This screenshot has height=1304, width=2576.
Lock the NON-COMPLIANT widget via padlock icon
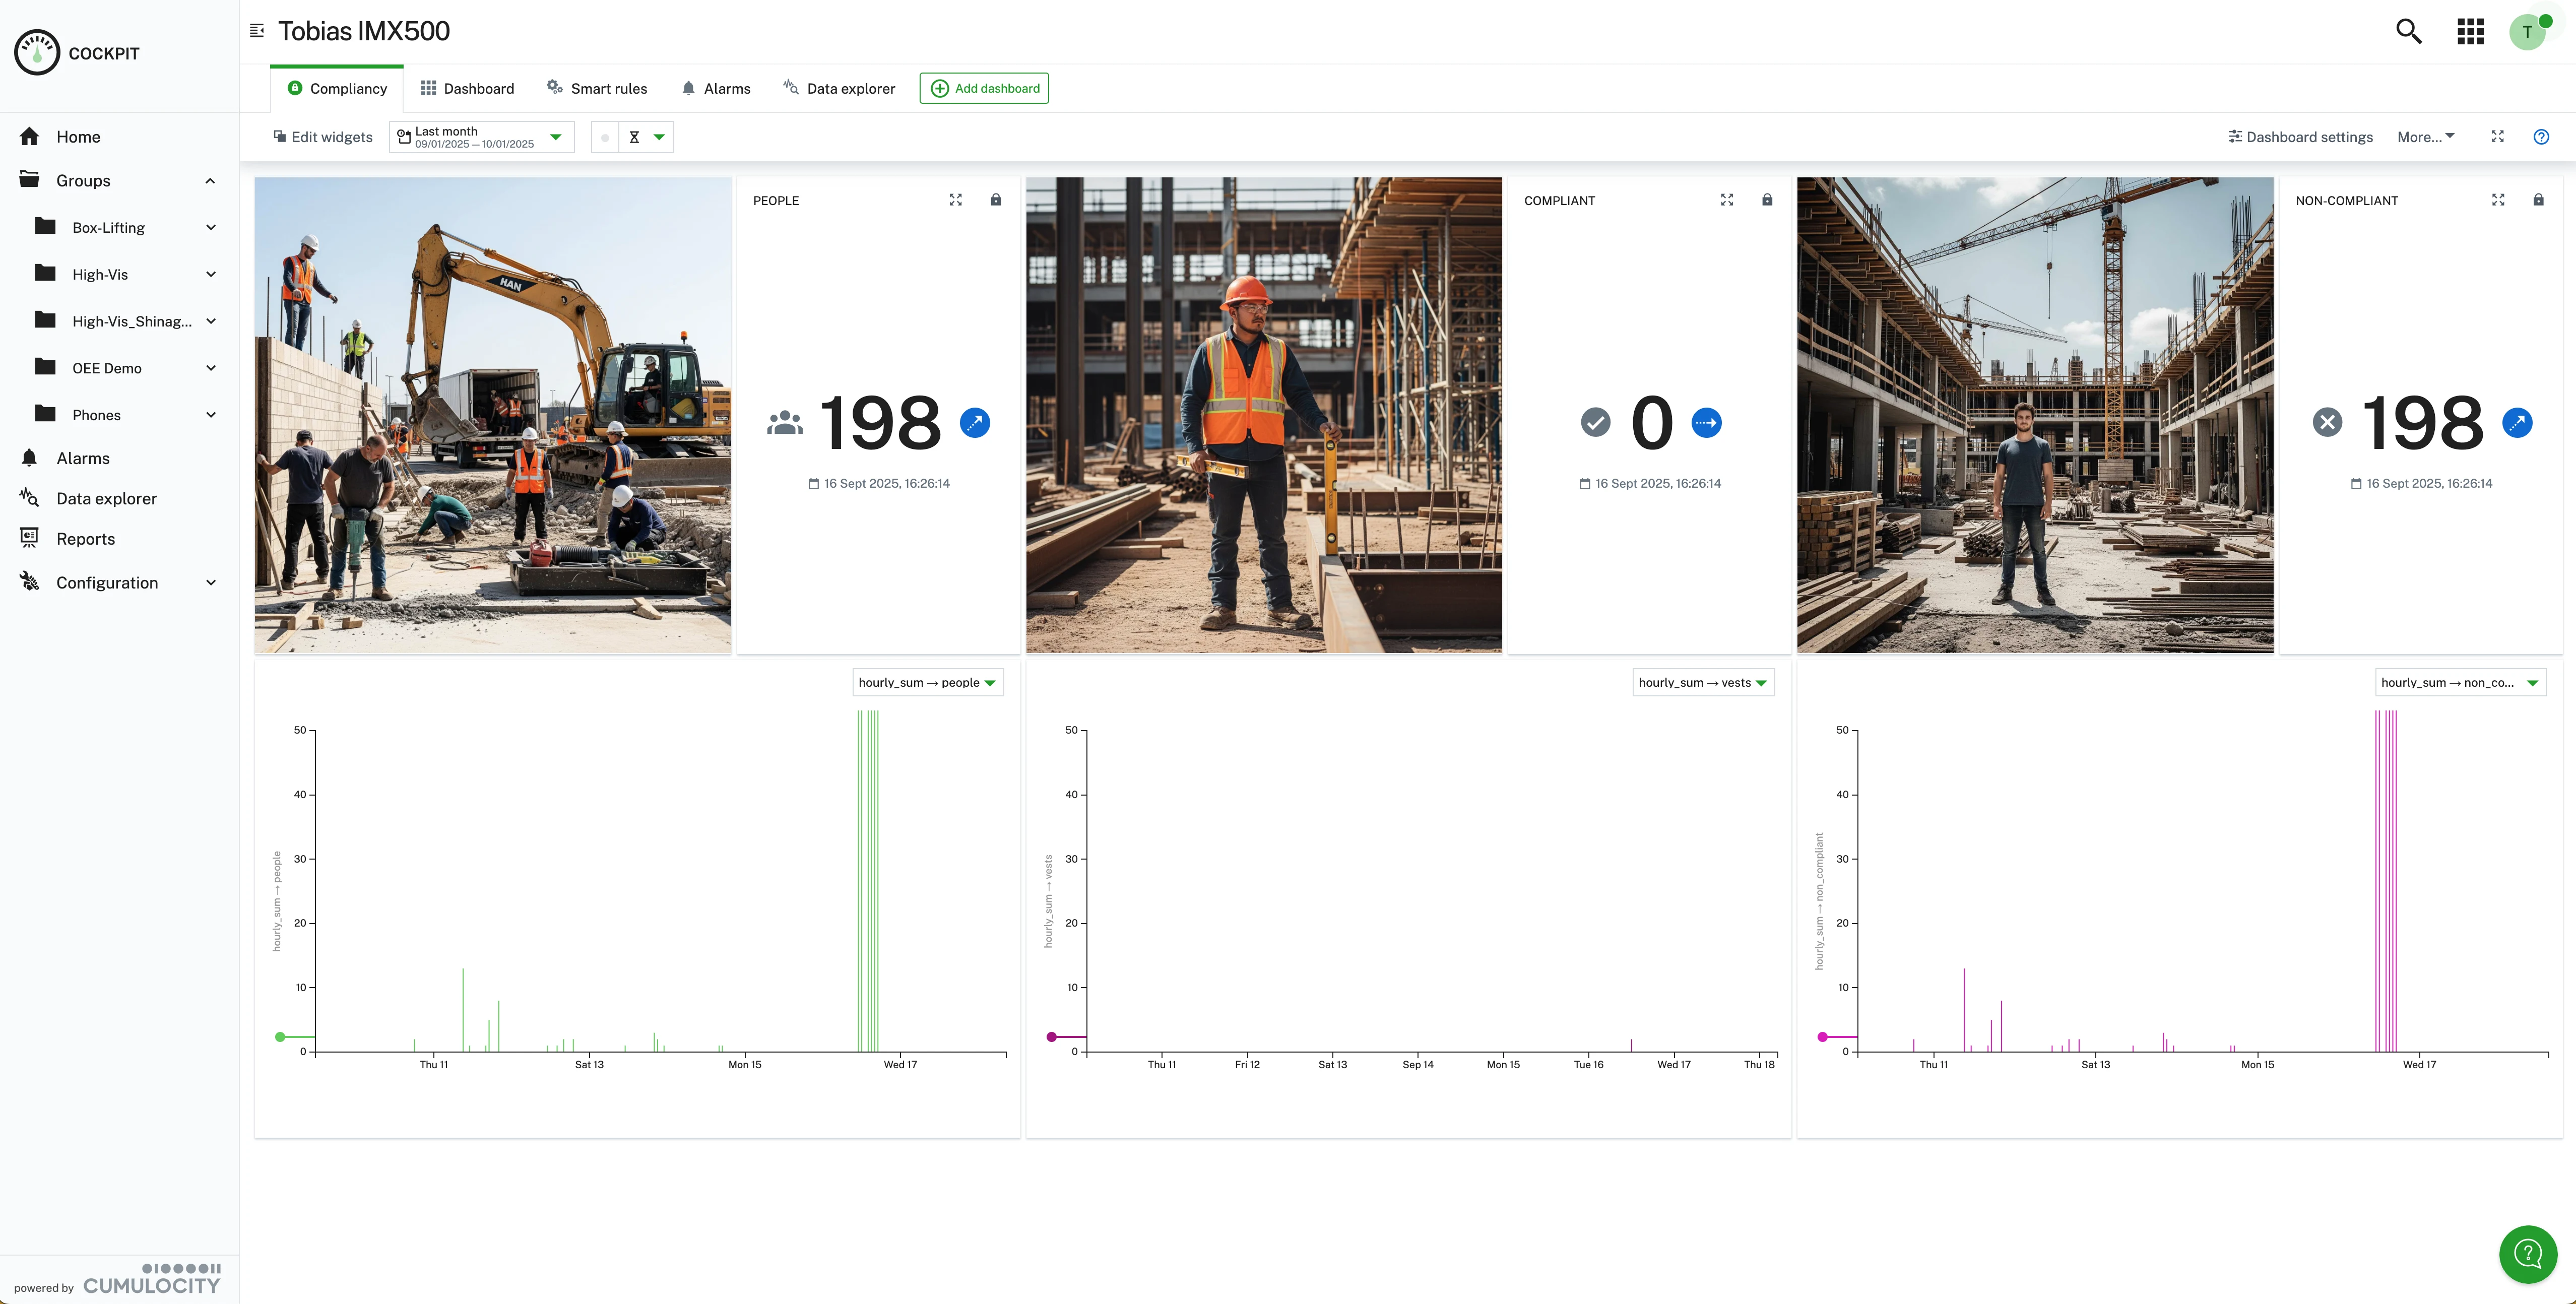(2538, 200)
